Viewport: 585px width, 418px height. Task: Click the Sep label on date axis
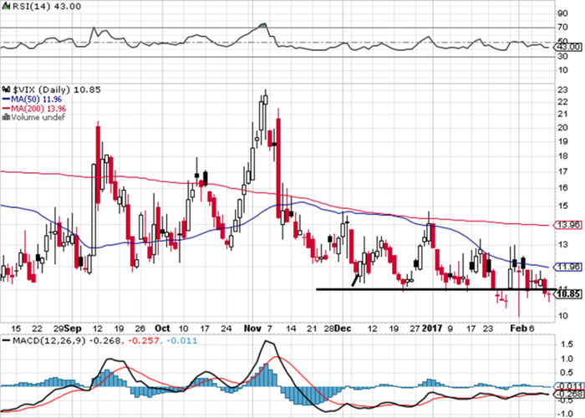coord(72,329)
